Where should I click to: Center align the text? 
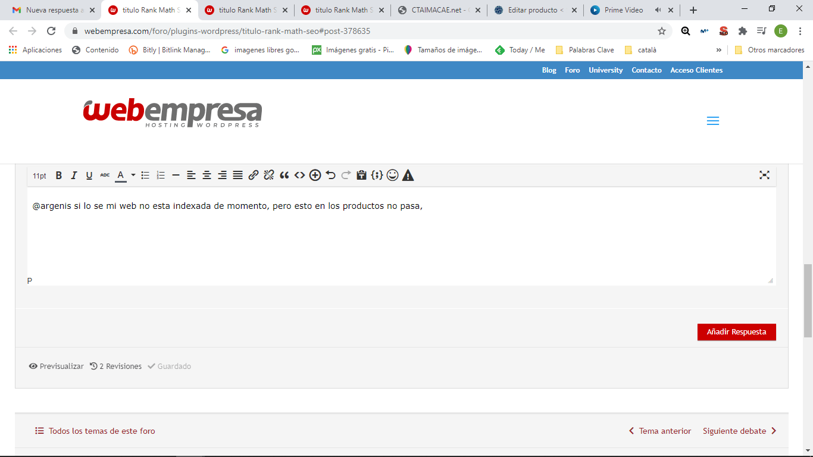207,175
